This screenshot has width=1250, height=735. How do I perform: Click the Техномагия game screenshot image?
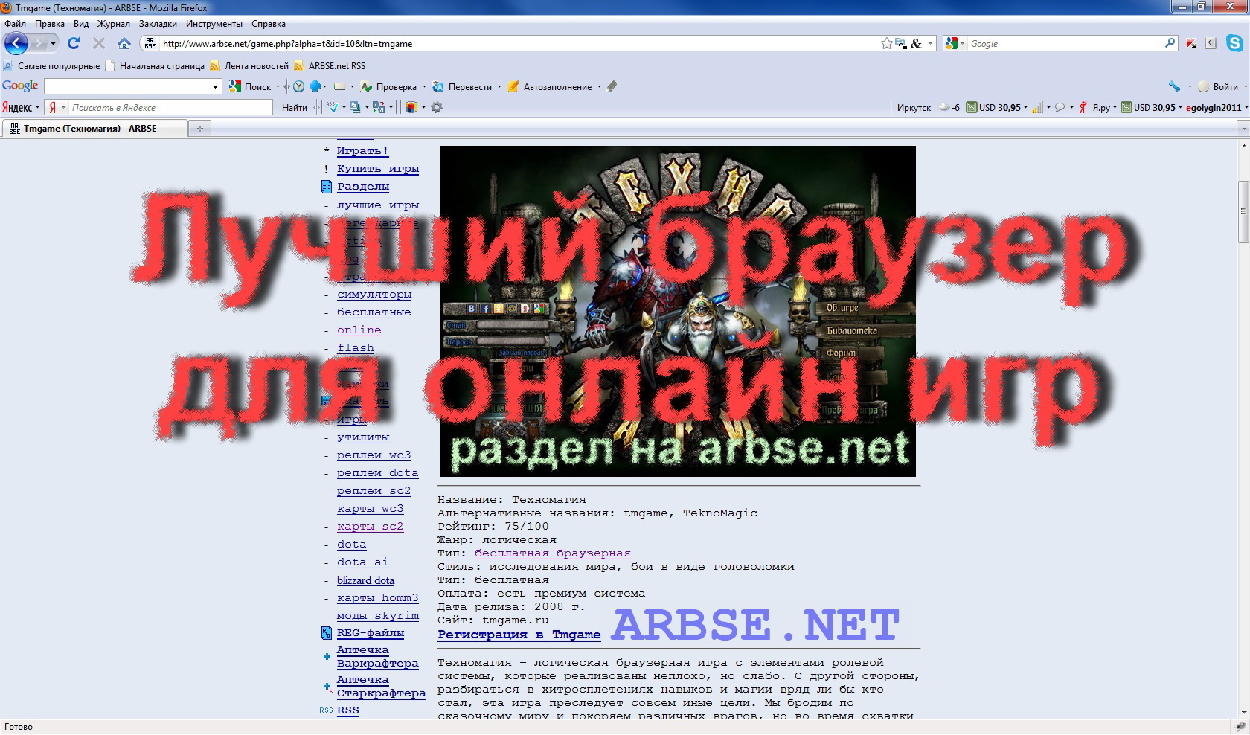[677, 311]
